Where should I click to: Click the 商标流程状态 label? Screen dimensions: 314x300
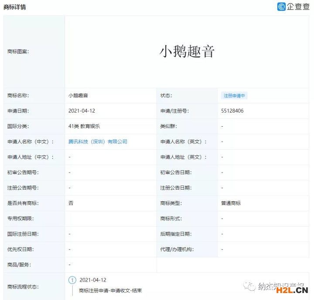click(x=23, y=287)
